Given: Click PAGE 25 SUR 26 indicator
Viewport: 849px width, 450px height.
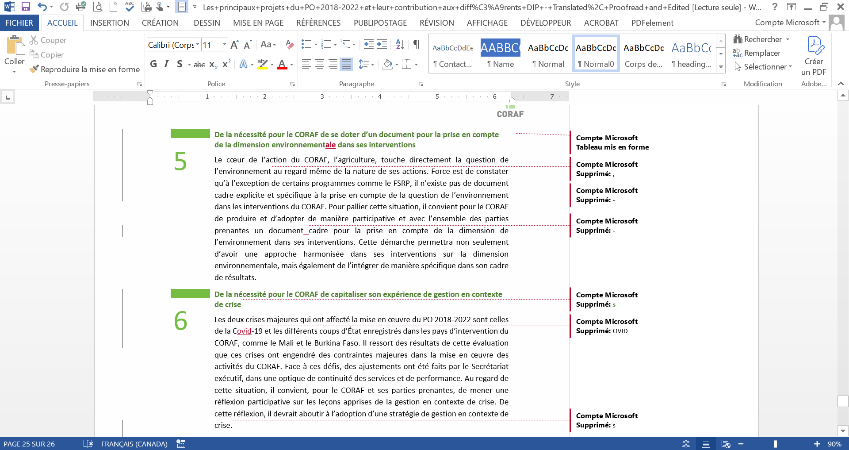Looking at the screenshot, I should [29, 444].
